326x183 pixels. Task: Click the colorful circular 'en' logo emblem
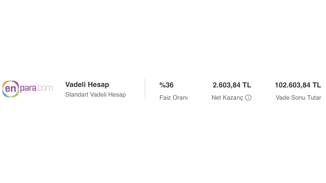[11, 89]
